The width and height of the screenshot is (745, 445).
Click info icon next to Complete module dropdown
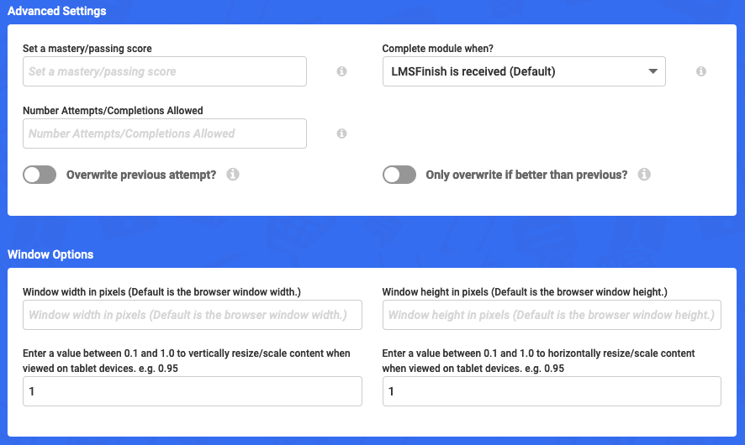[701, 72]
